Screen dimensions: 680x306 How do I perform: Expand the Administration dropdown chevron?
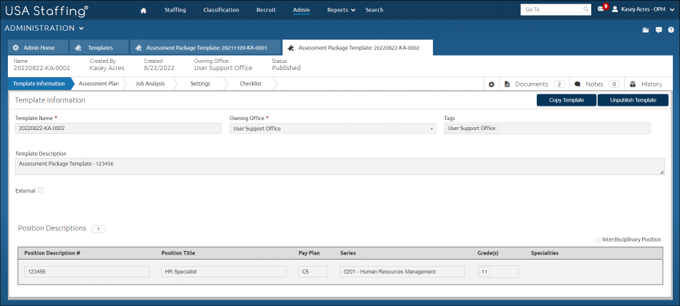pyautogui.click(x=82, y=29)
